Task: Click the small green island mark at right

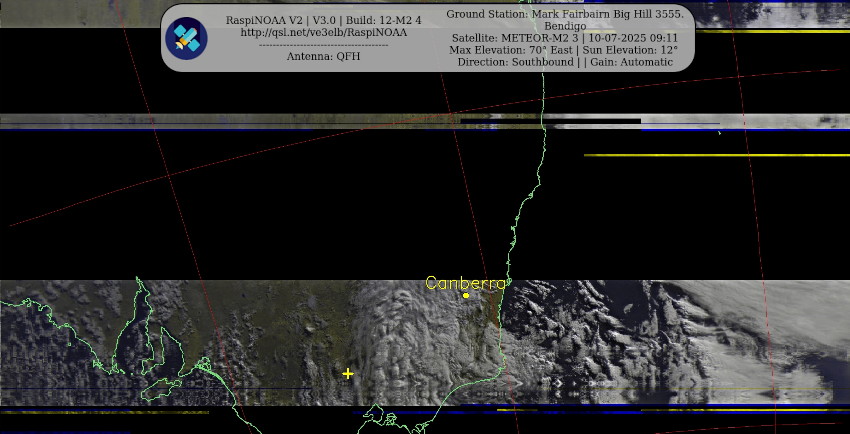Action: [x=720, y=133]
